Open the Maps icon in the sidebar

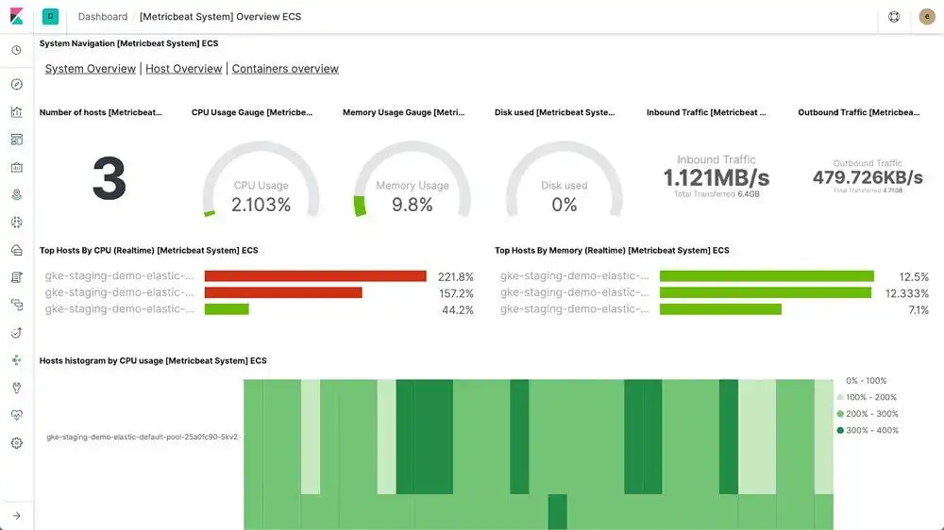[16, 194]
